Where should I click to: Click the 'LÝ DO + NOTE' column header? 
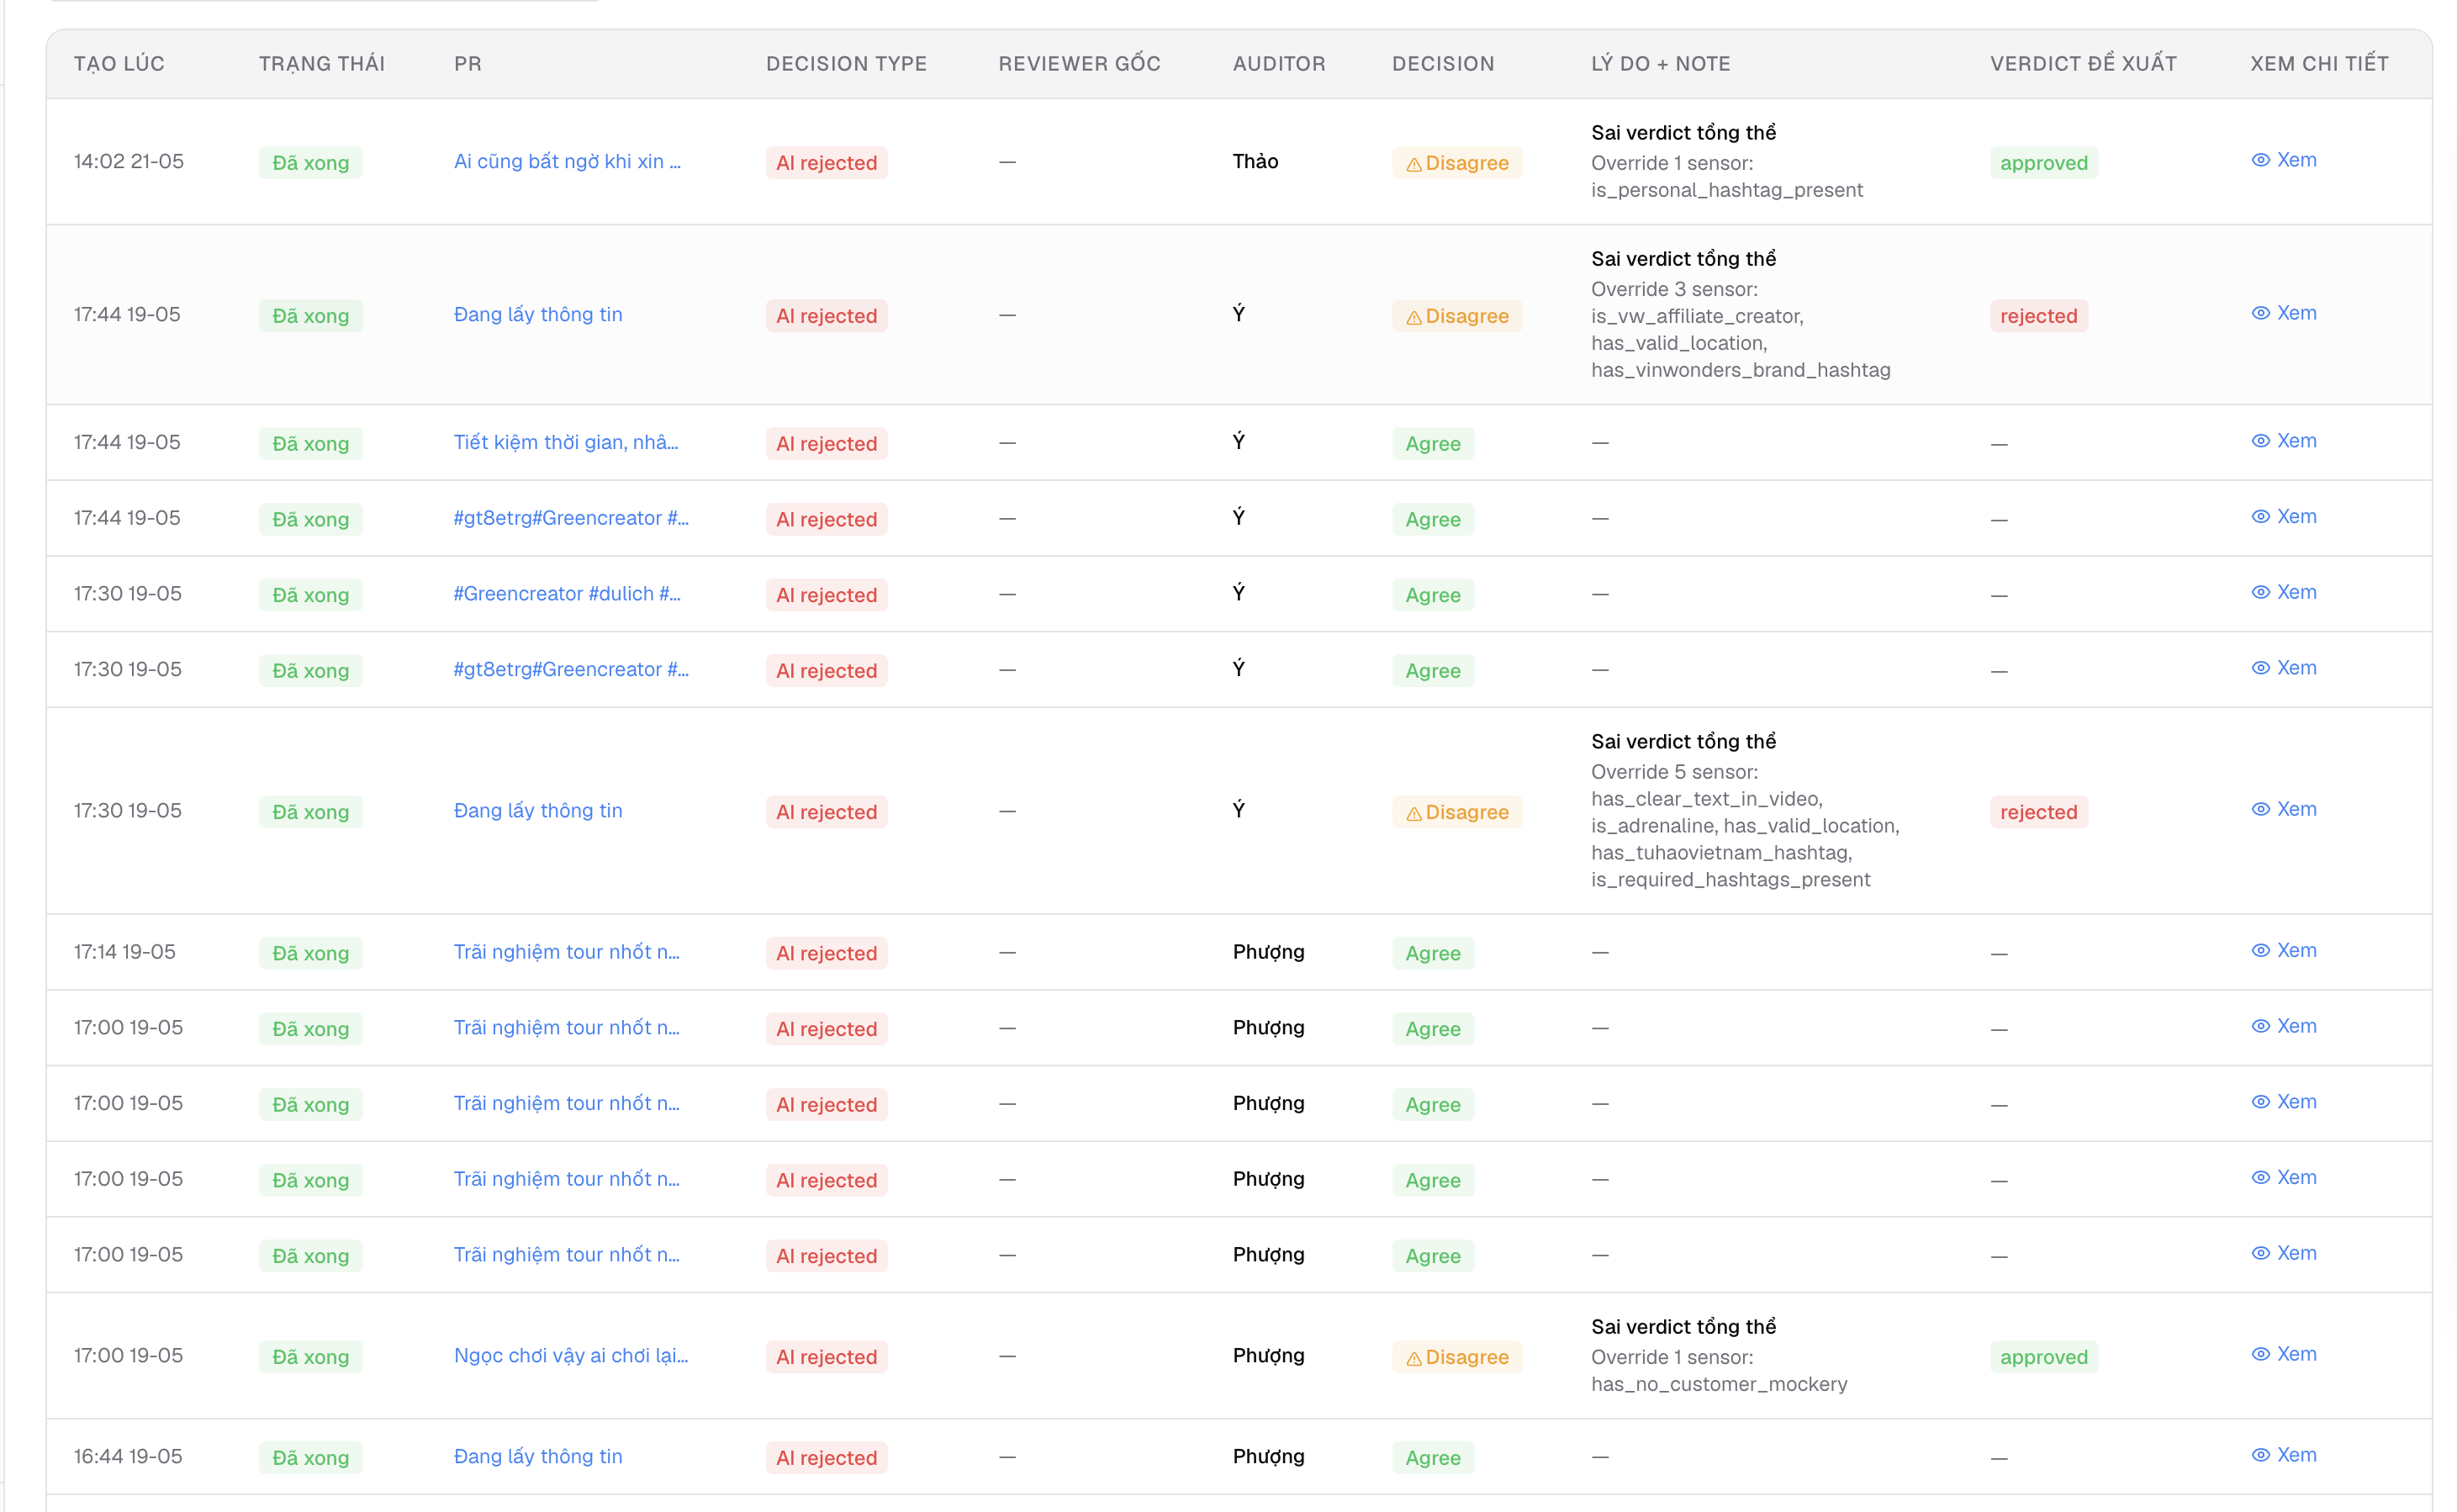(1661, 64)
